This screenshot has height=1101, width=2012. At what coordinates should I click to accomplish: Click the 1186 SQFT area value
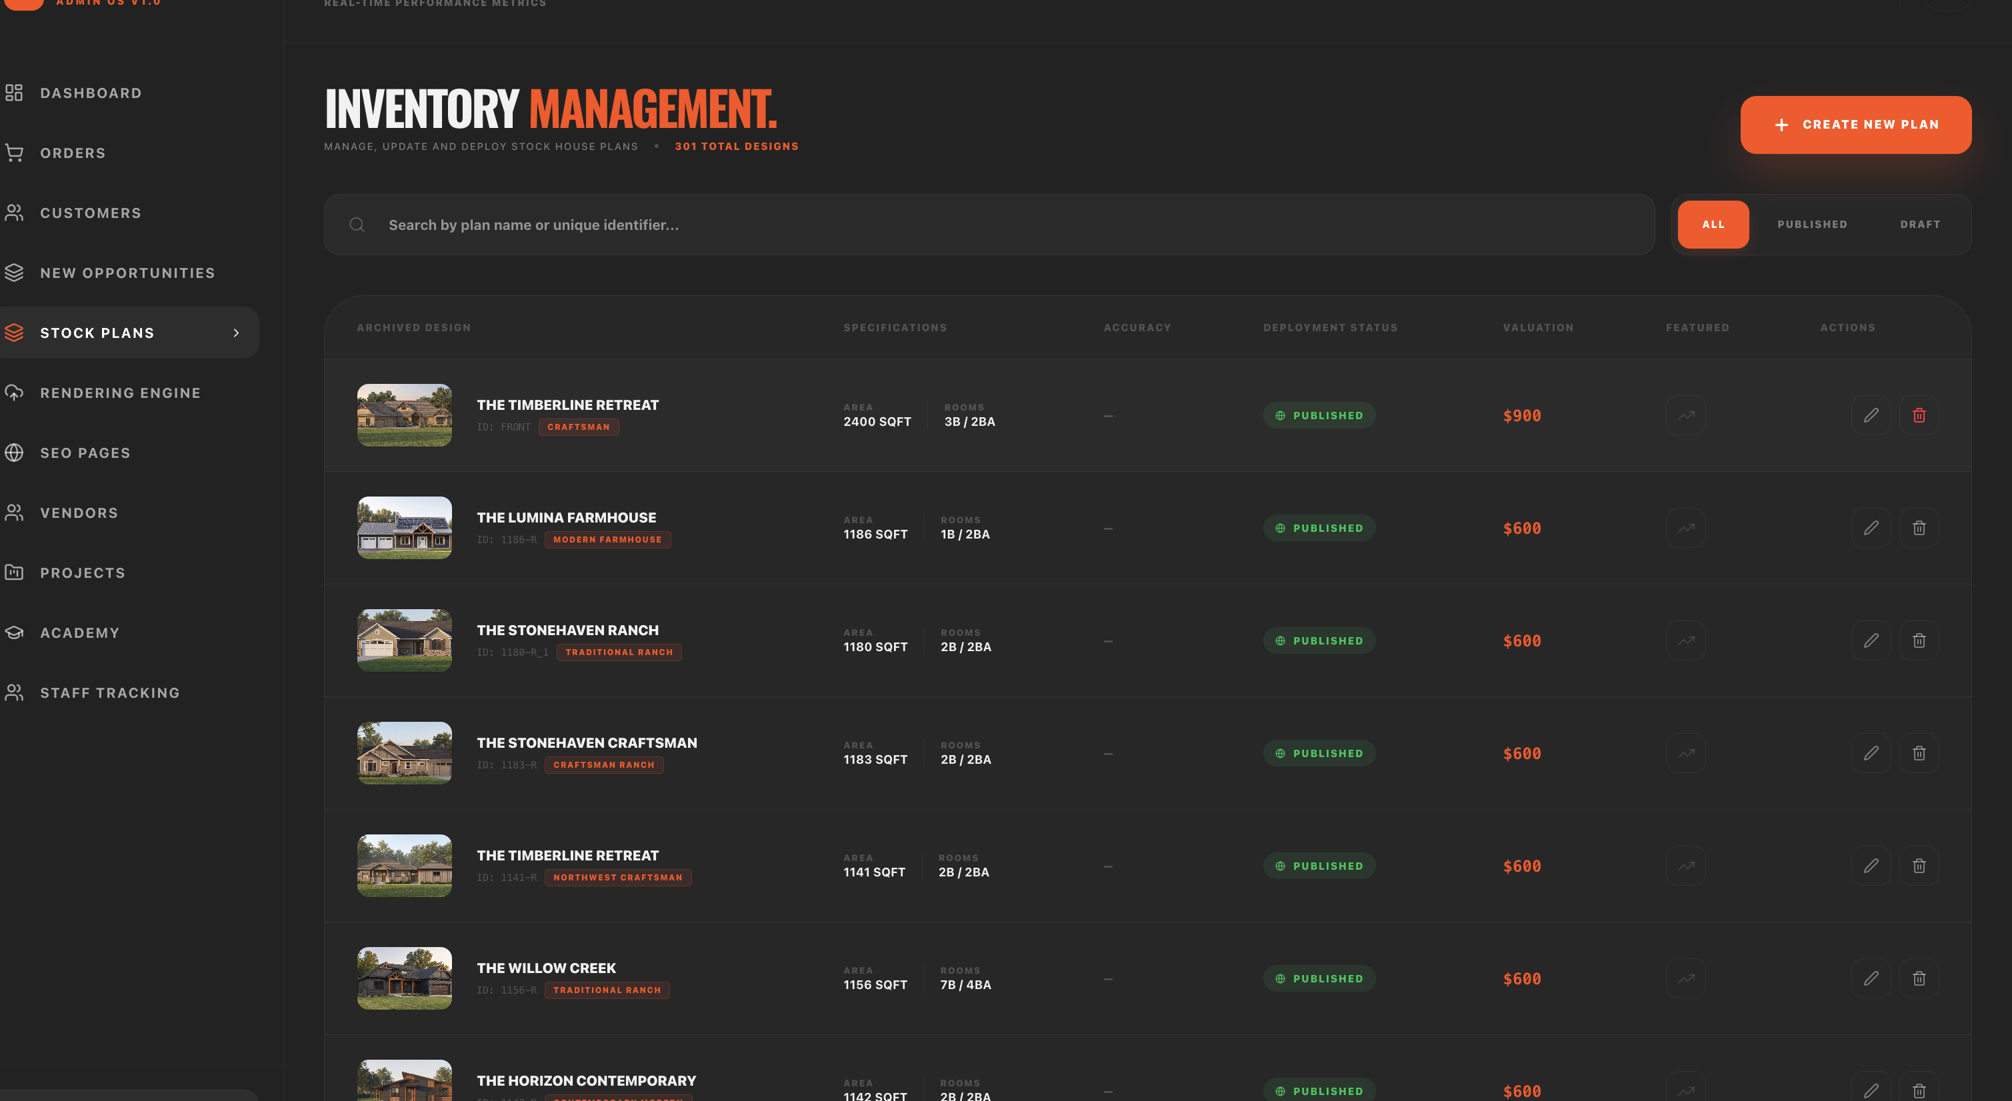[875, 534]
